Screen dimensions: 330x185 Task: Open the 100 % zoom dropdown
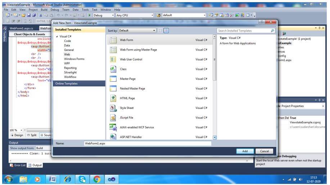coord(21,130)
